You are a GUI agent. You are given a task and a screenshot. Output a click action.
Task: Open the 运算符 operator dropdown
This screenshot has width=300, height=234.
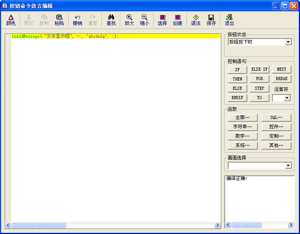point(287,98)
